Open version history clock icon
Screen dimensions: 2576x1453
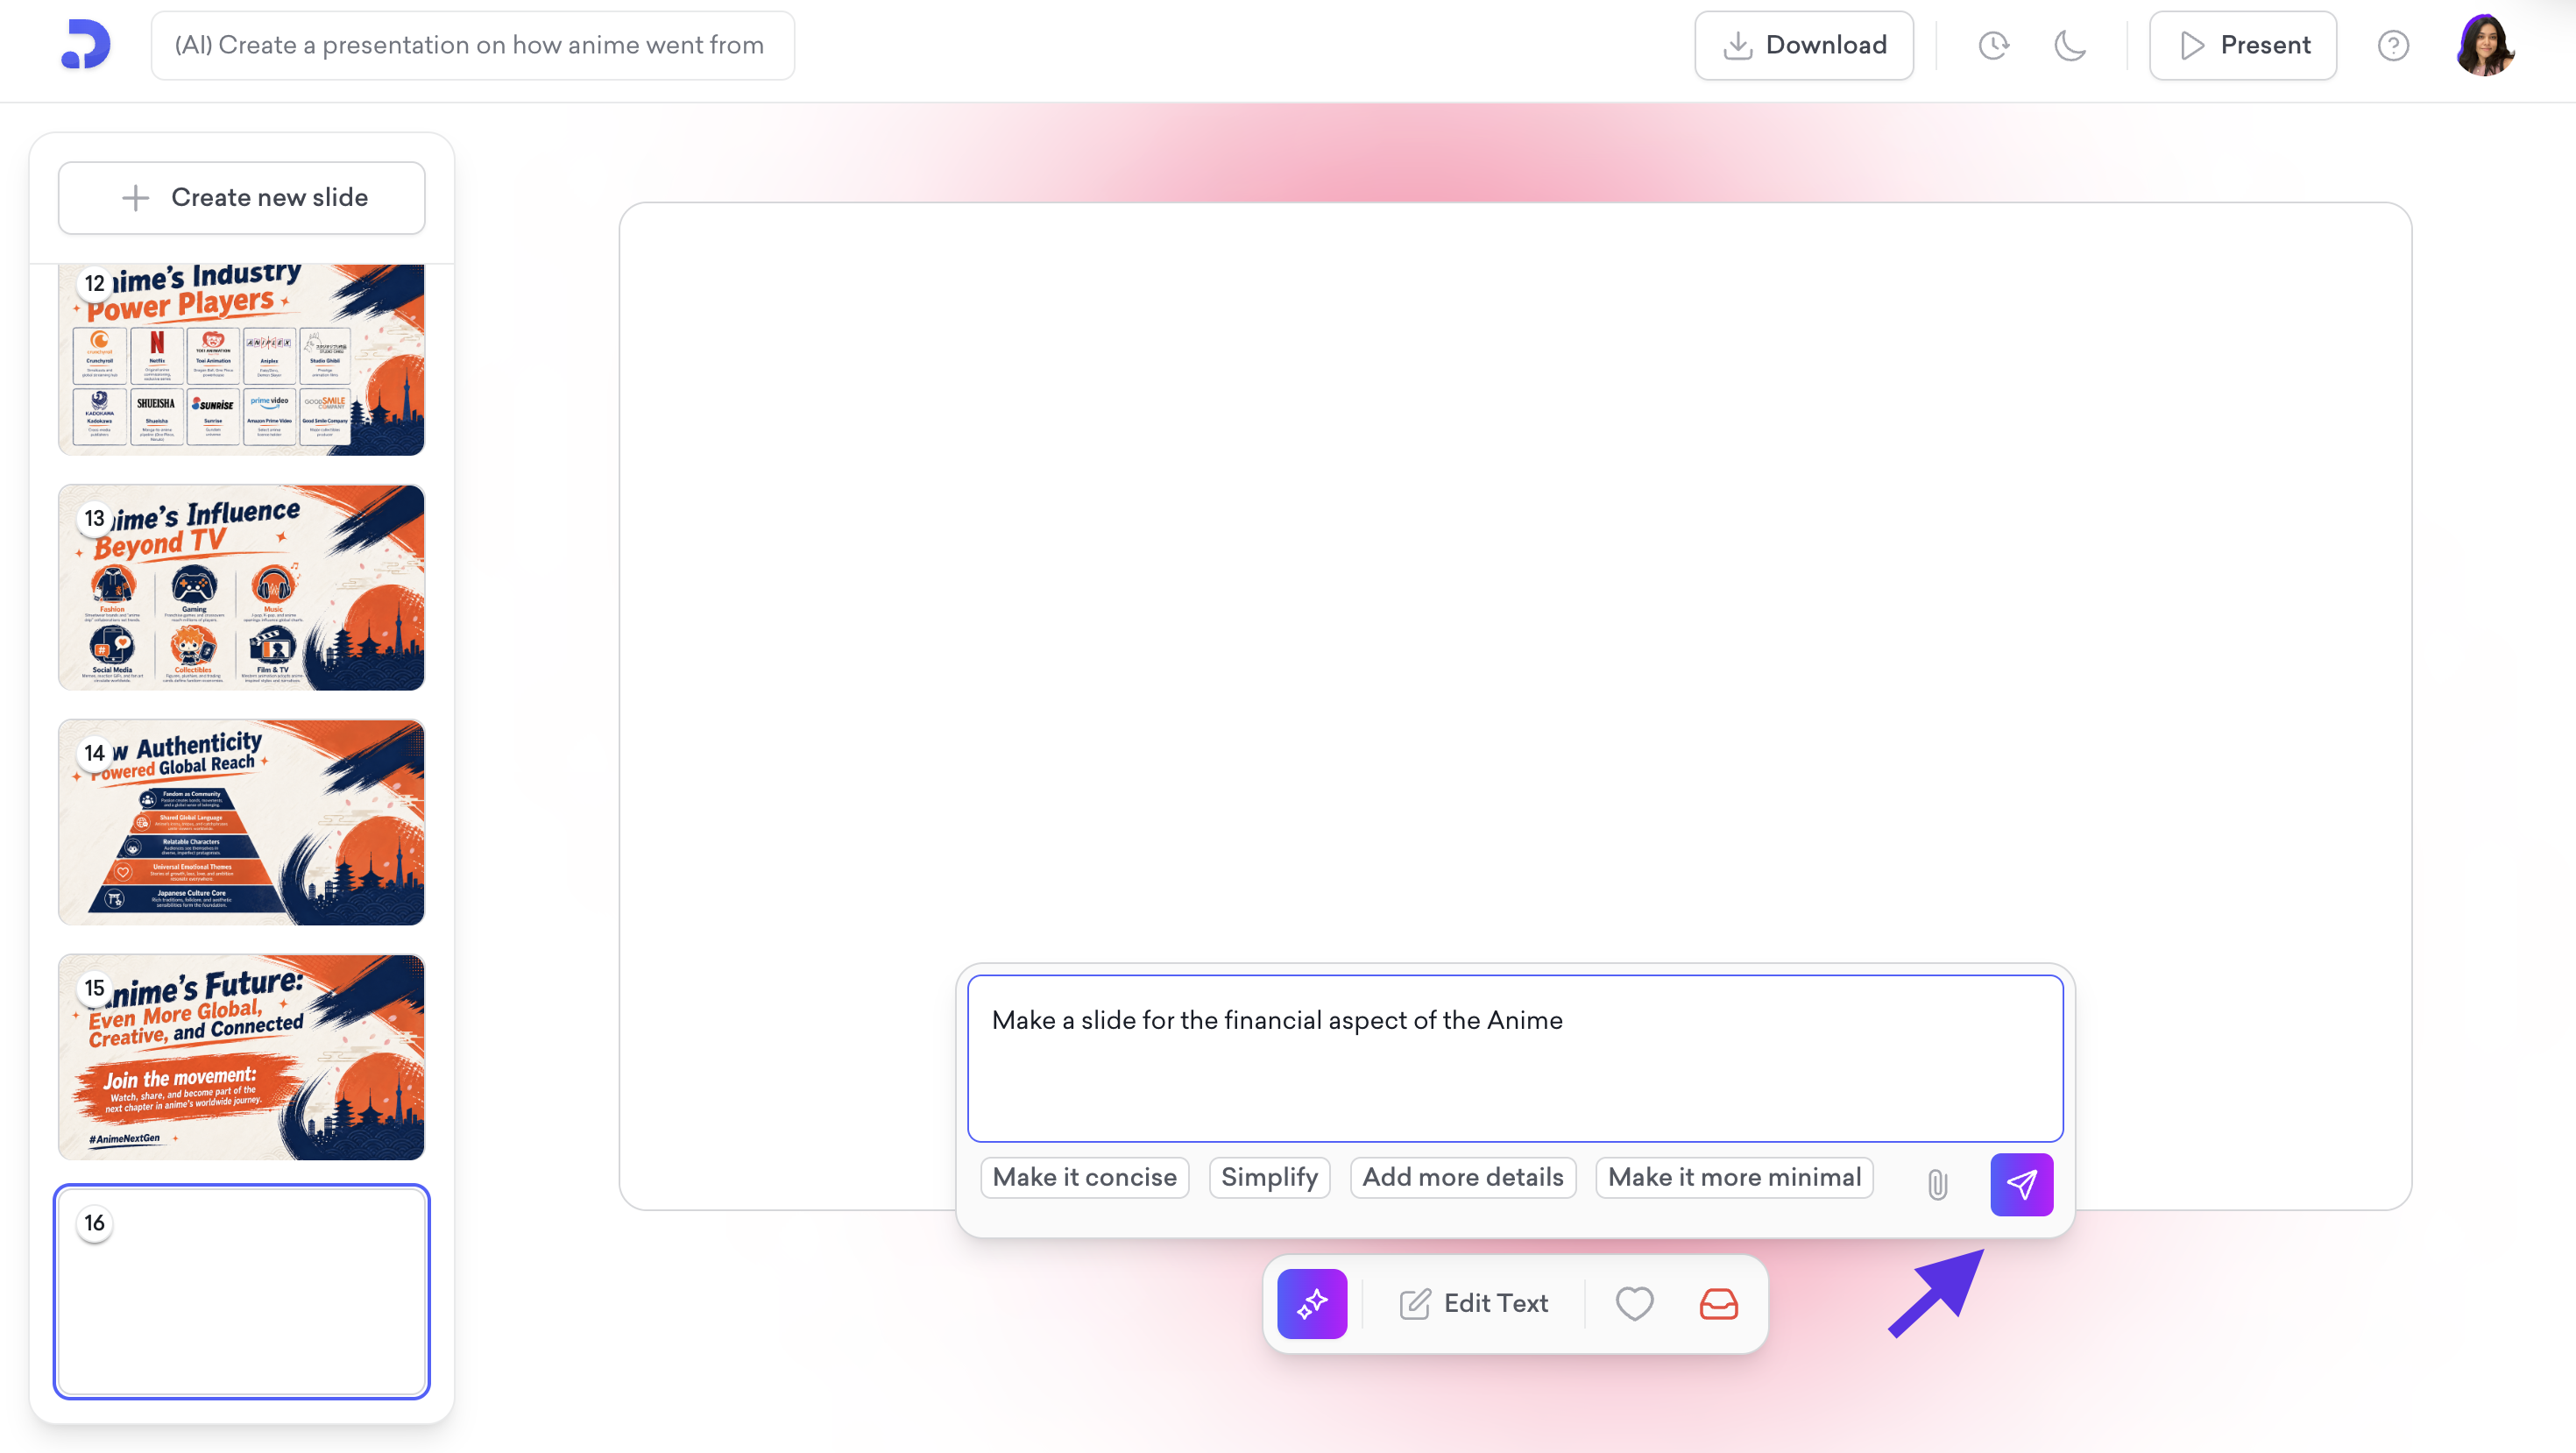(1993, 45)
